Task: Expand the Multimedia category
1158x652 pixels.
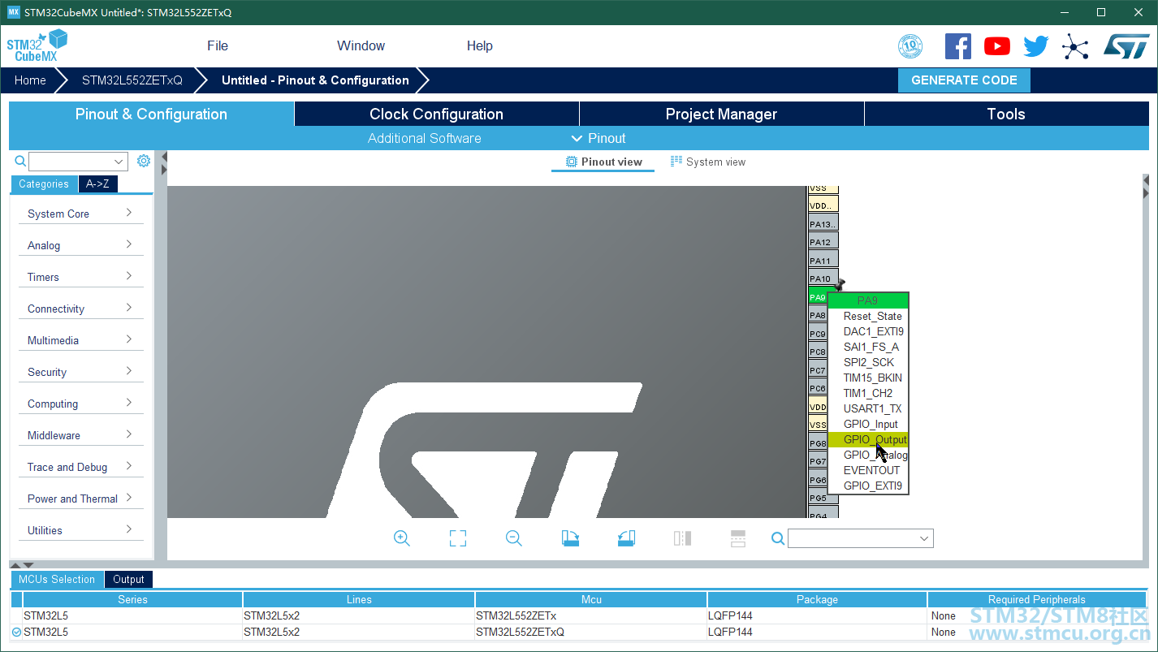Action: [80, 340]
